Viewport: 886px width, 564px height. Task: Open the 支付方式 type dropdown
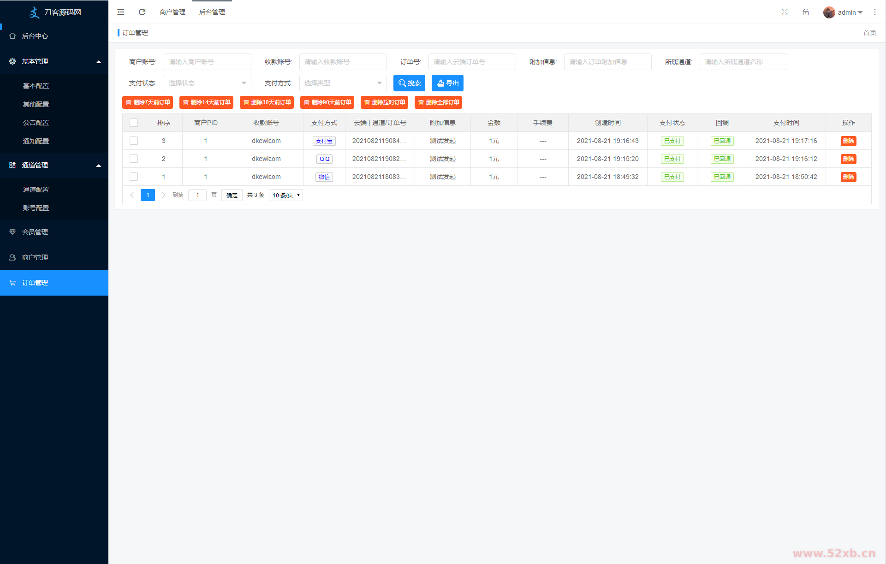343,83
